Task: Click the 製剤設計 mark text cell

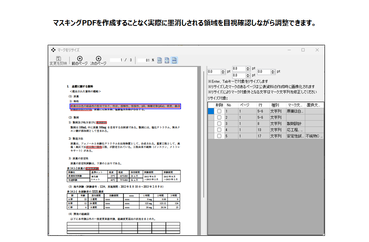Action: 295,124
